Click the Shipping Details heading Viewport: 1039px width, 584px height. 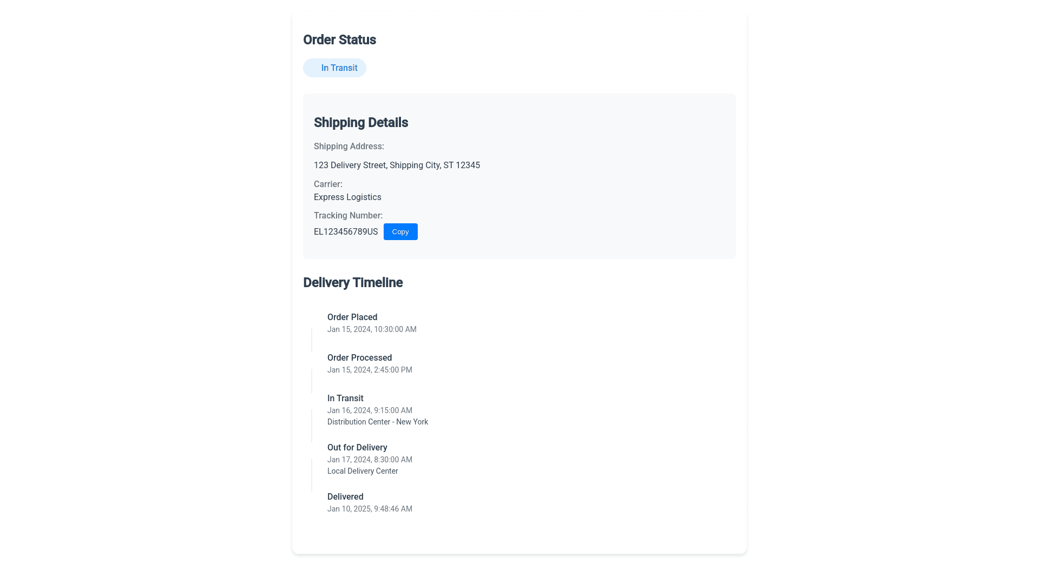pos(360,122)
